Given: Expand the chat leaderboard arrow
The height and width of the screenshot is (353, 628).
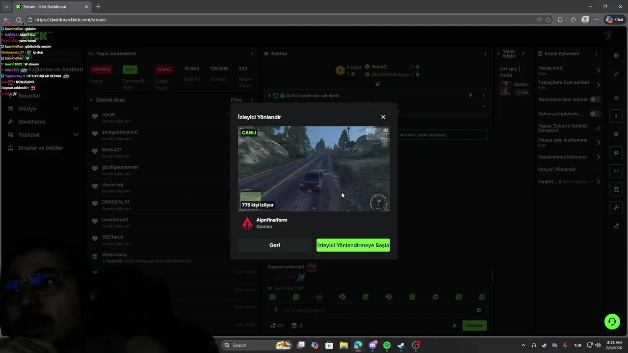Looking at the screenshot, I should 377,84.
